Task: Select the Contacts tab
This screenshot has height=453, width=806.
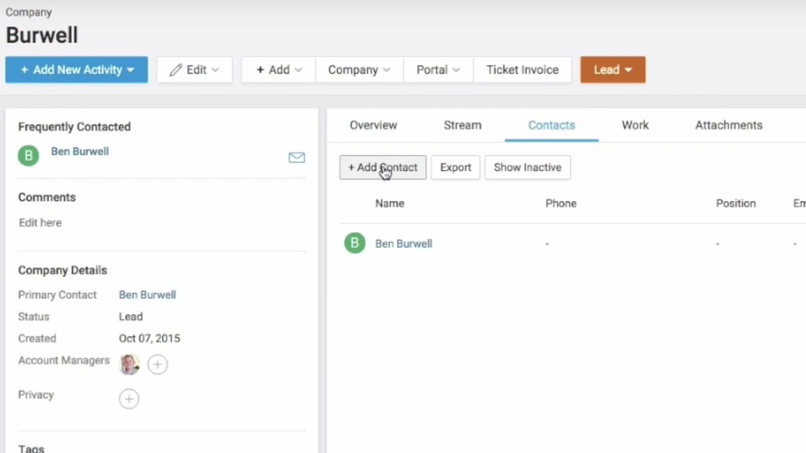Action: [552, 125]
